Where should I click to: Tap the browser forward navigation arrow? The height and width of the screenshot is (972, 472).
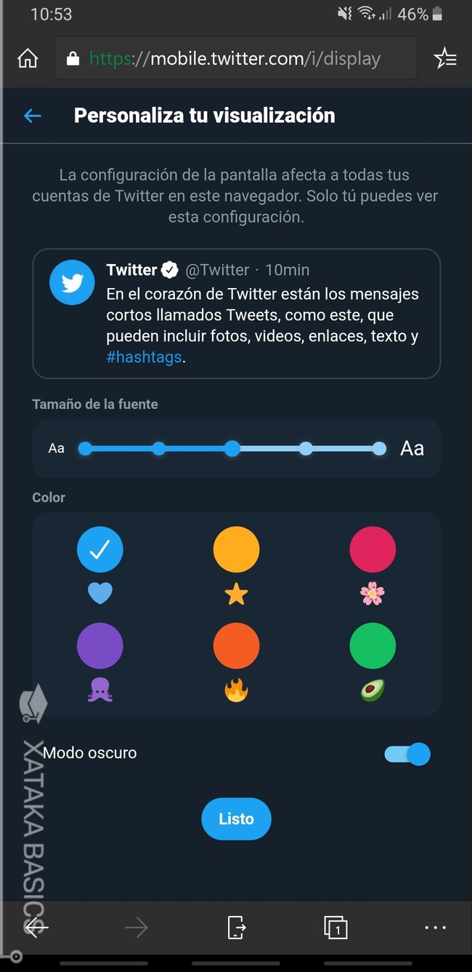(135, 928)
